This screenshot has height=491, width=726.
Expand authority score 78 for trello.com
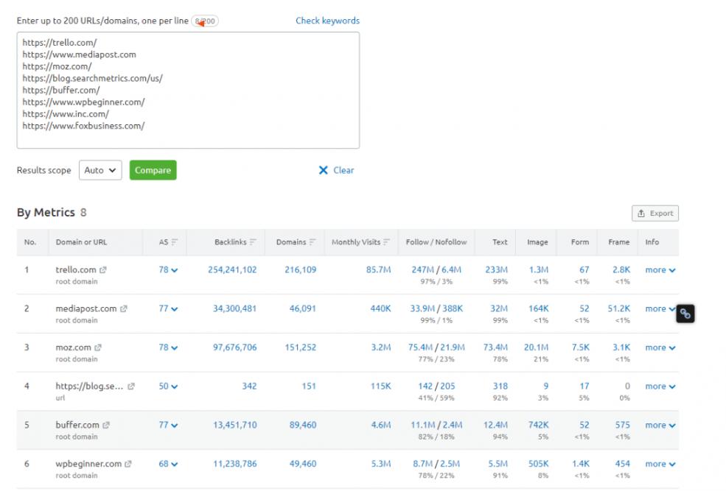coord(168,270)
